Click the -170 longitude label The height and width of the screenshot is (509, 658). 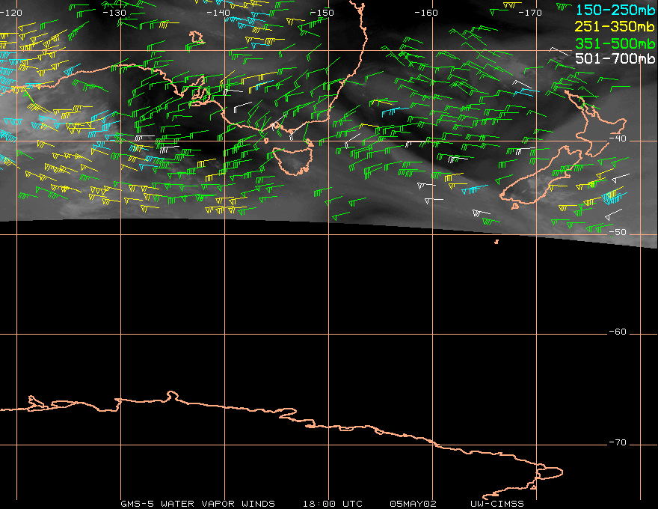tap(530, 13)
